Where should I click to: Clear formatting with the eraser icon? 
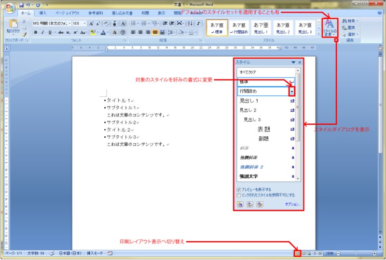(x=106, y=24)
